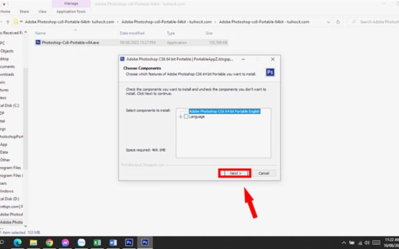The width and height of the screenshot is (399, 249).
Task: Click the search magnifier icon
Action: pyautogui.click(x=354, y=22)
